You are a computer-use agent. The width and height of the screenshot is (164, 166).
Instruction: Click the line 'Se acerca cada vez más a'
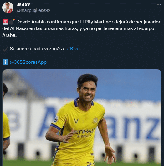[x=38, y=49]
